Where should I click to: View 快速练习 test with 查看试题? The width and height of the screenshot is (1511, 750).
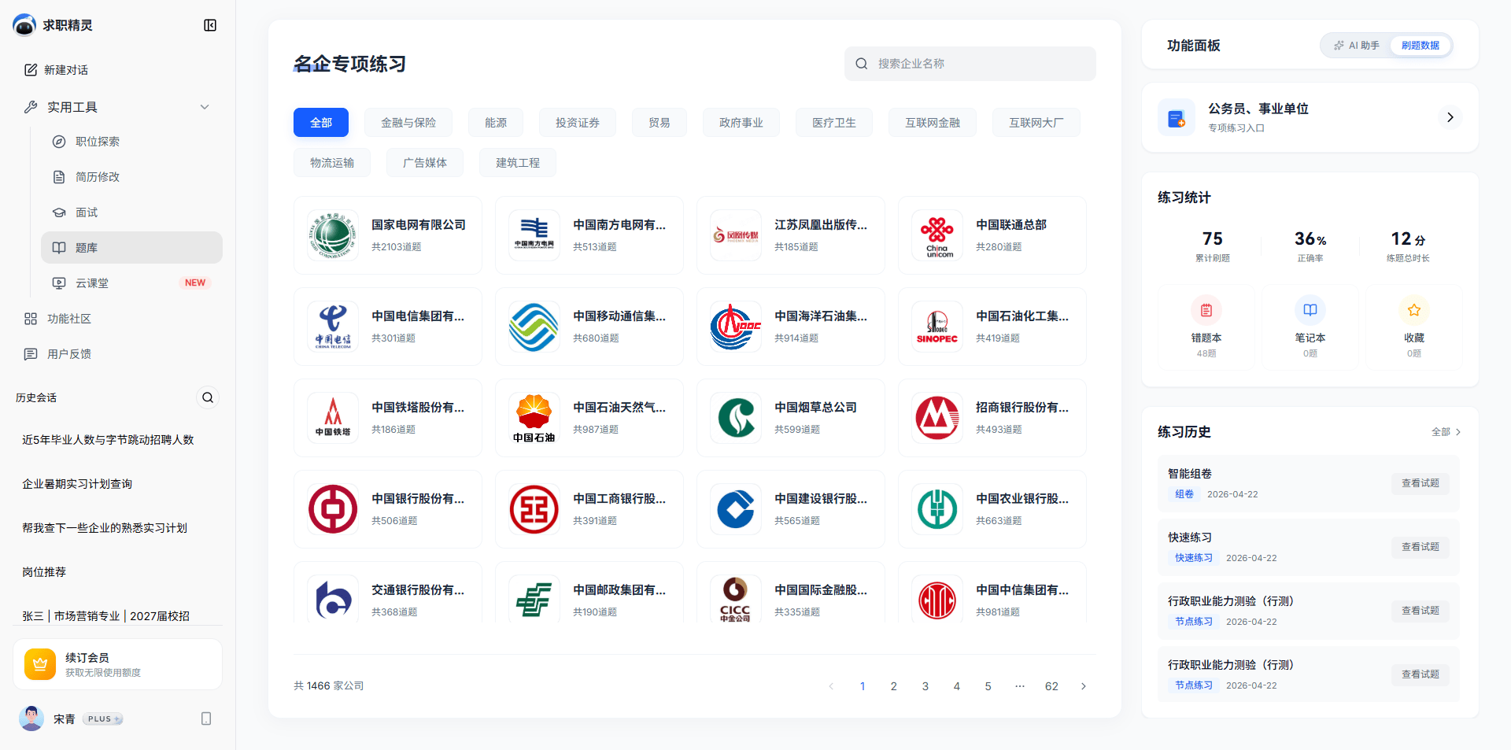(1420, 547)
